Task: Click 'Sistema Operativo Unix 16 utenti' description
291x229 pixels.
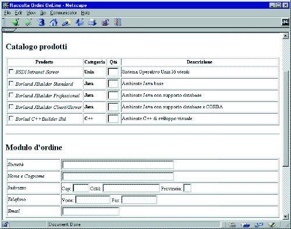Action: [155, 72]
